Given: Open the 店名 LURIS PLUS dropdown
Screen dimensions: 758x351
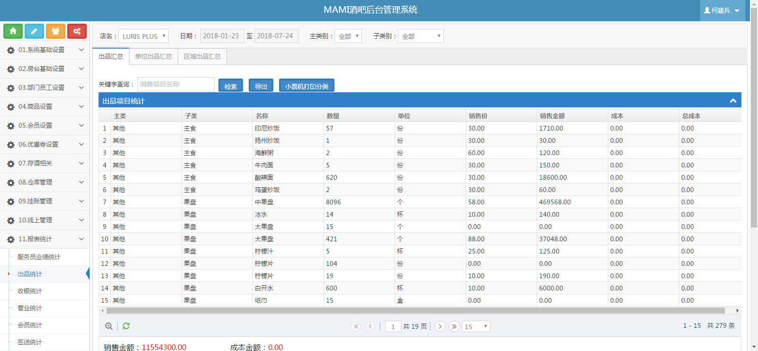Looking at the screenshot, I should (143, 36).
